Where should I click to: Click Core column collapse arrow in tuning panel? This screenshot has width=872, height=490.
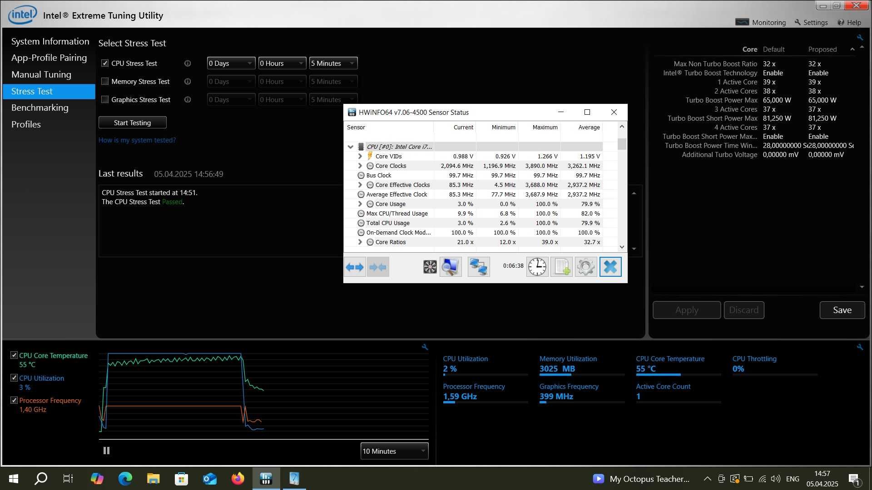(x=852, y=49)
